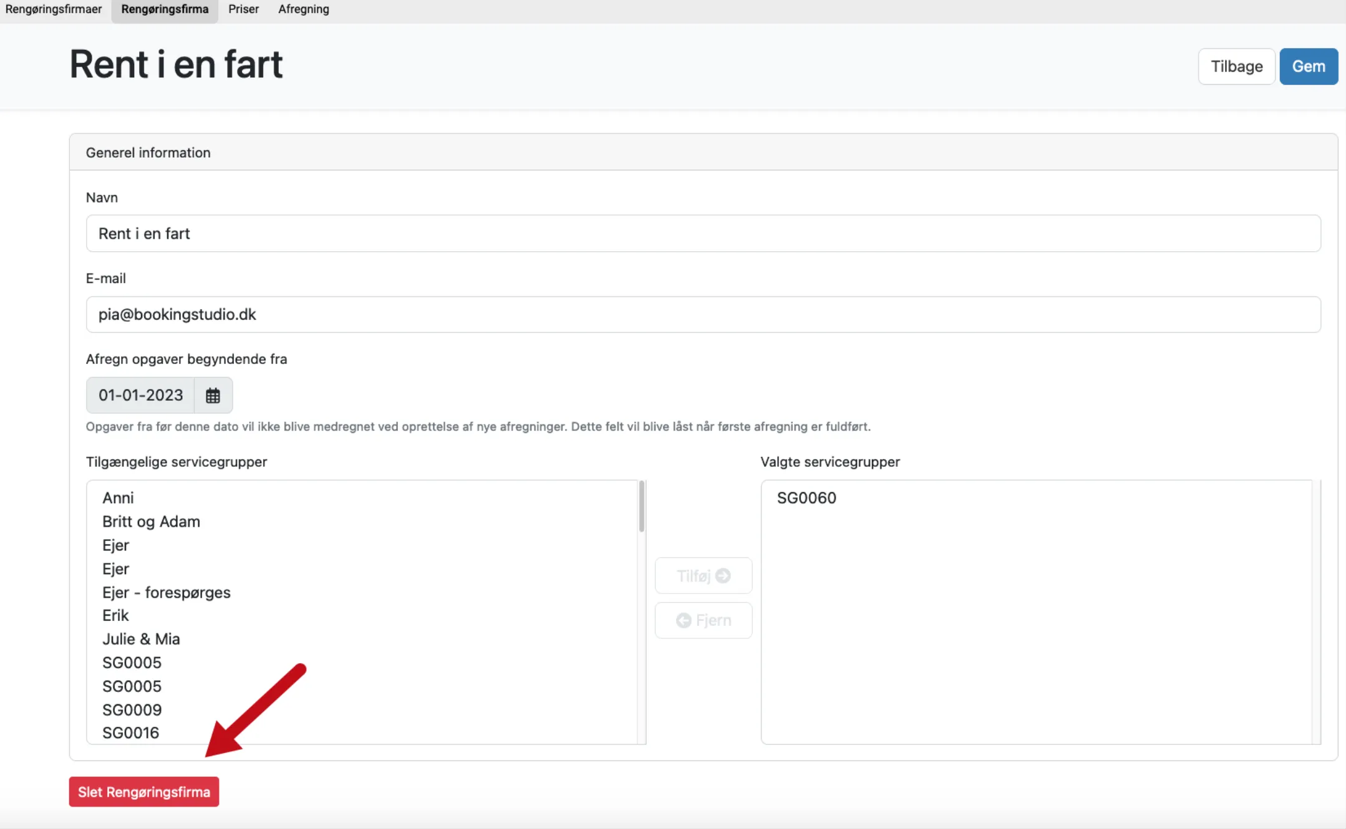This screenshot has height=829, width=1346.
Task: Open the calendar date picker icon
Action: pos(213,395)
